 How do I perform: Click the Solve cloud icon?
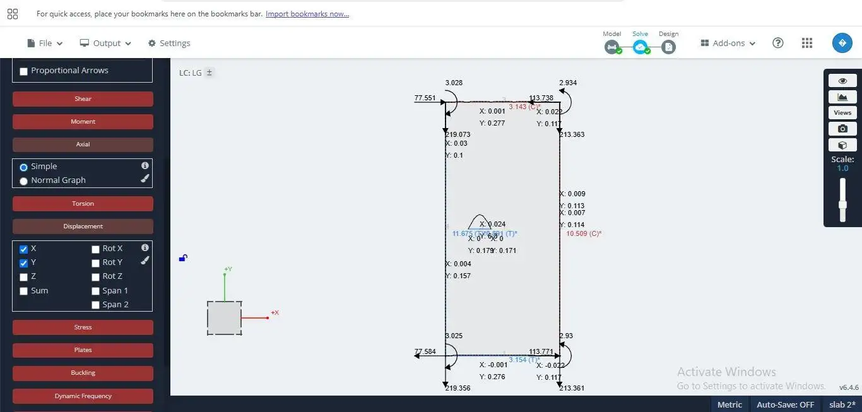click(640, 47)
